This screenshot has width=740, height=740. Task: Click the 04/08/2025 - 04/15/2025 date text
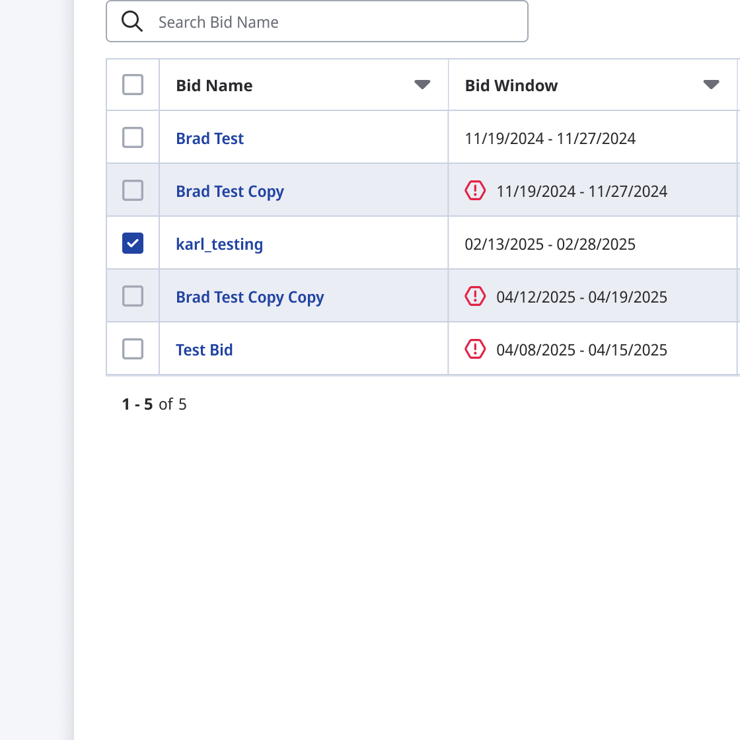581,350
